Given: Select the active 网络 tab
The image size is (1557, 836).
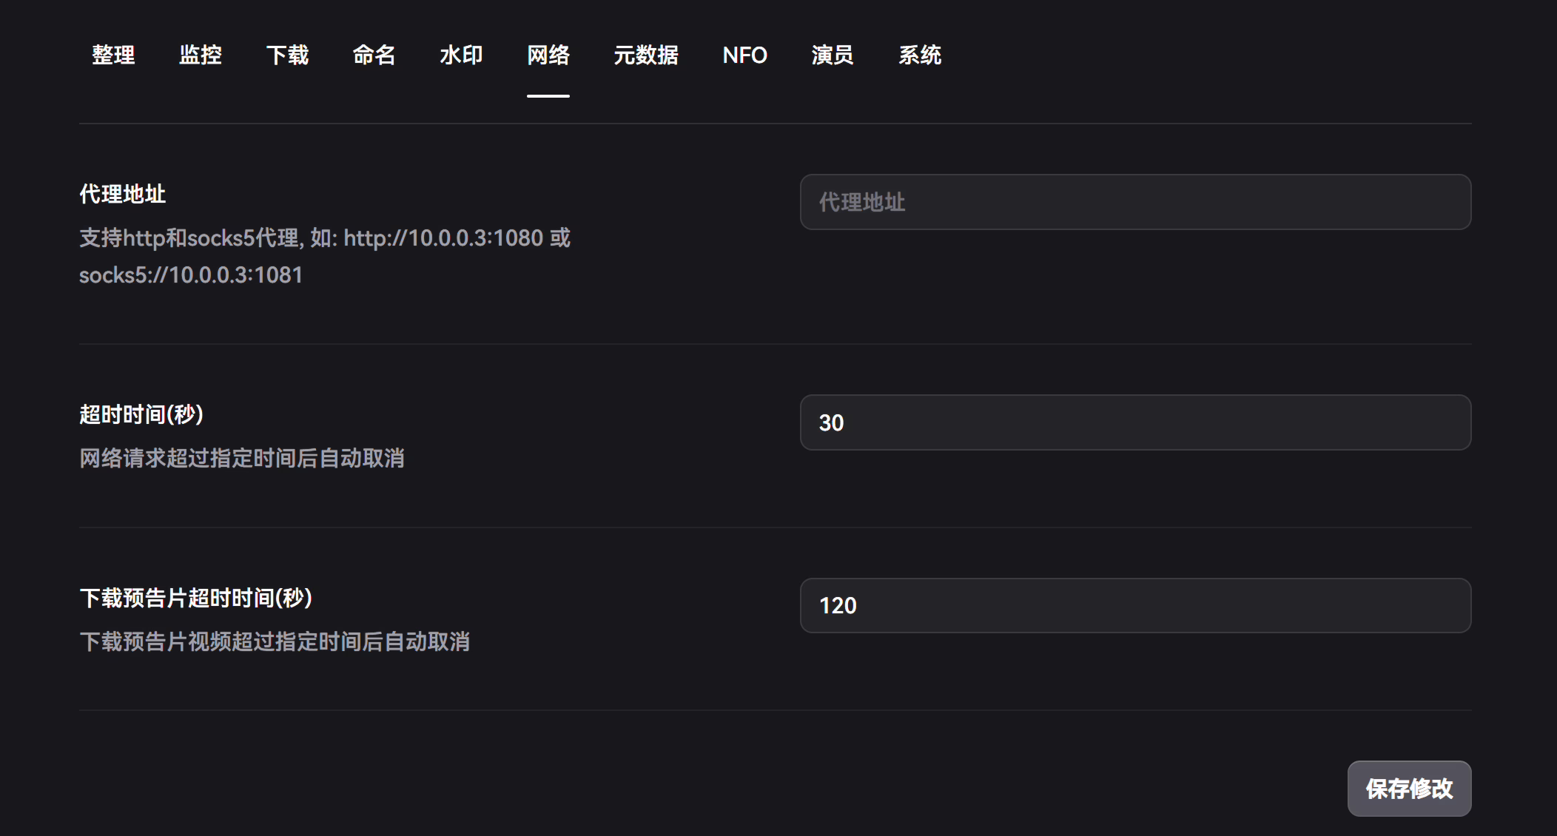Looking at the screenshot, I should [548, 55].
